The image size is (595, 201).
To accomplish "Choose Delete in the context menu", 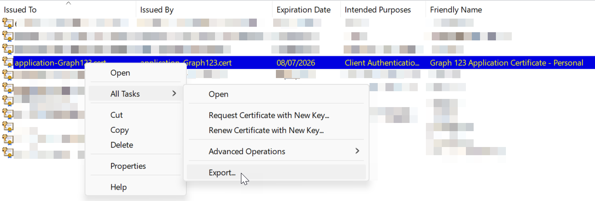I will tap(136, 145).
